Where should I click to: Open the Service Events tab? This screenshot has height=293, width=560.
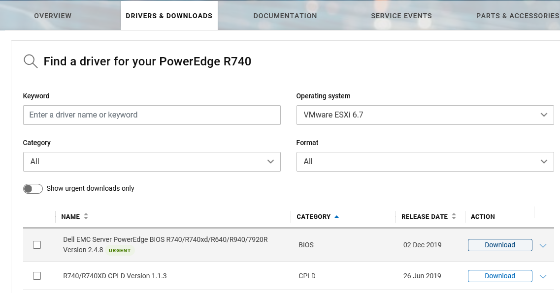point(401,15)
